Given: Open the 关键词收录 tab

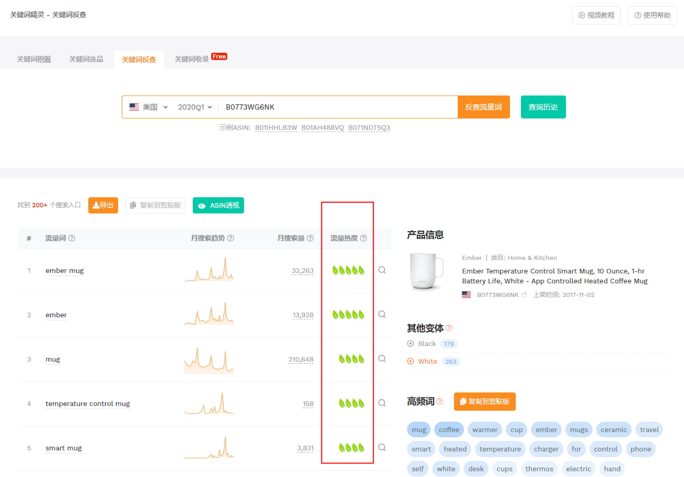Looking at the screenshot, I should (192, 59).
